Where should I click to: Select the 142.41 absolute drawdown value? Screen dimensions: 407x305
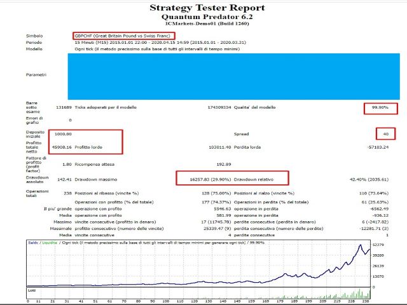click(64, 179)
